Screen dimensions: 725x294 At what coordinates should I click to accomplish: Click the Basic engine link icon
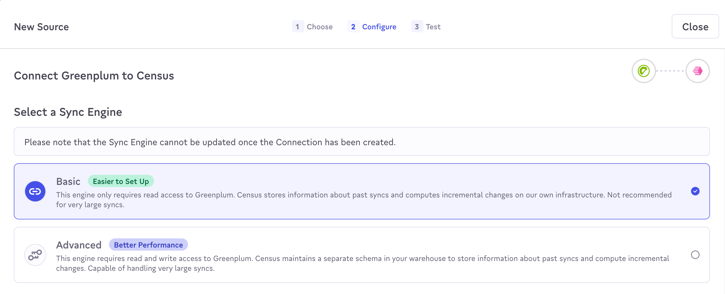pos(35,191)
